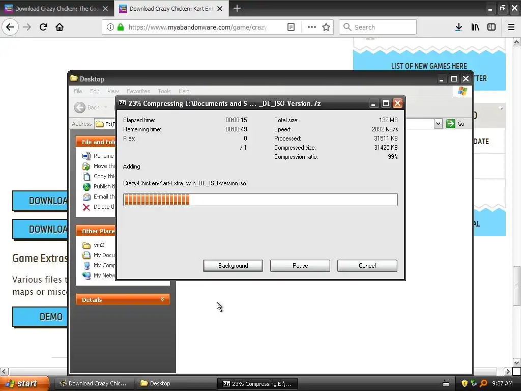This screenshot has width=521, height=391.
Task: Open File menu in Desktop window
Action: click(x=78, y=91)
